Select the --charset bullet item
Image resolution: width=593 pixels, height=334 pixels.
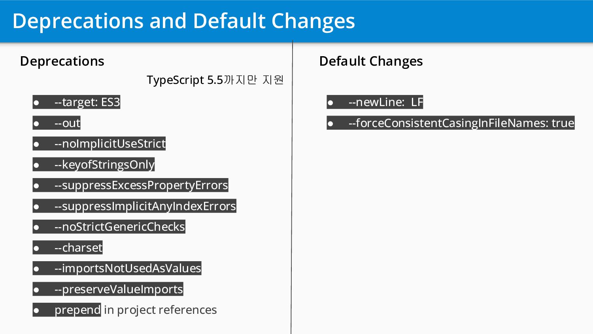tap(68, 248)
